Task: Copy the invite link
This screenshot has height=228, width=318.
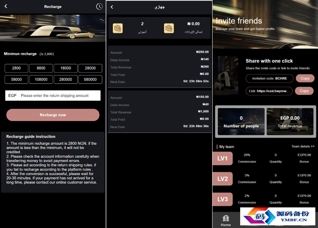Action: tap(304, 91)
